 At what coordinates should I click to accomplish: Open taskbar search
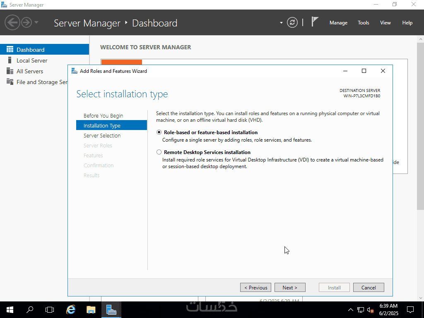(30, 310)
